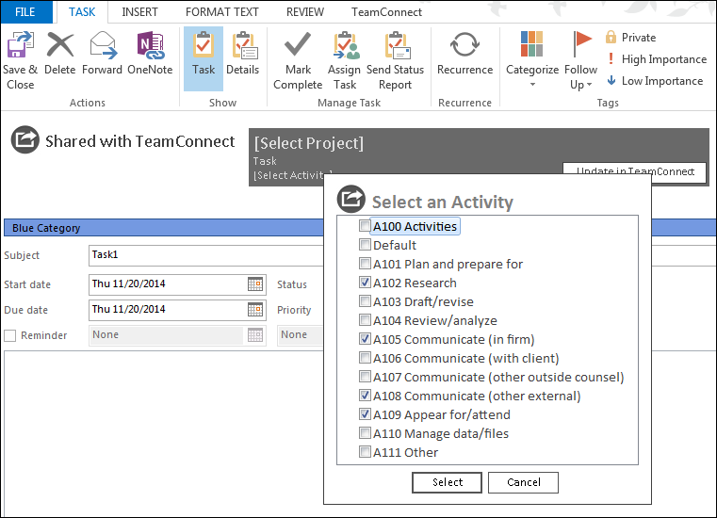Show the Task view
Viewport: 717px width, 518px height.
click(204, 58)
